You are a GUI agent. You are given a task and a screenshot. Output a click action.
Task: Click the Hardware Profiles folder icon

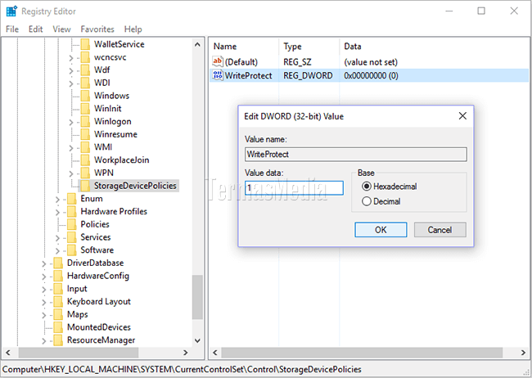pos(71,212)
